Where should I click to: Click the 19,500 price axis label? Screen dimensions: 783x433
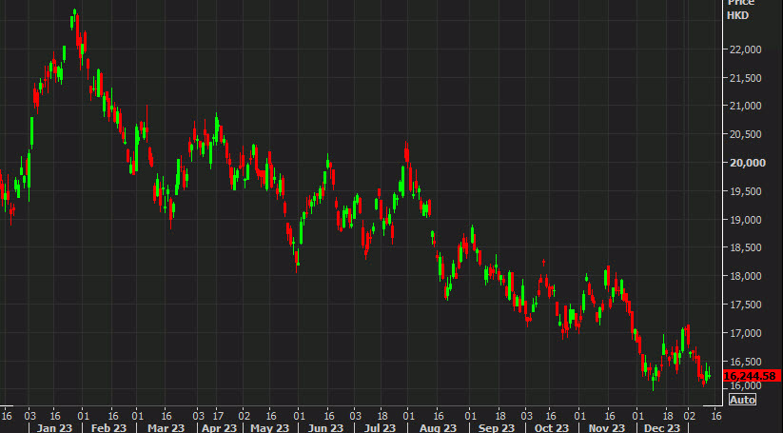click(x=748, y=191)
